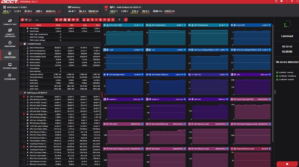The width and height of the screenshot is (299, 167).
Task: Check the Read Activity row checkbox
Action: [24, 60]
